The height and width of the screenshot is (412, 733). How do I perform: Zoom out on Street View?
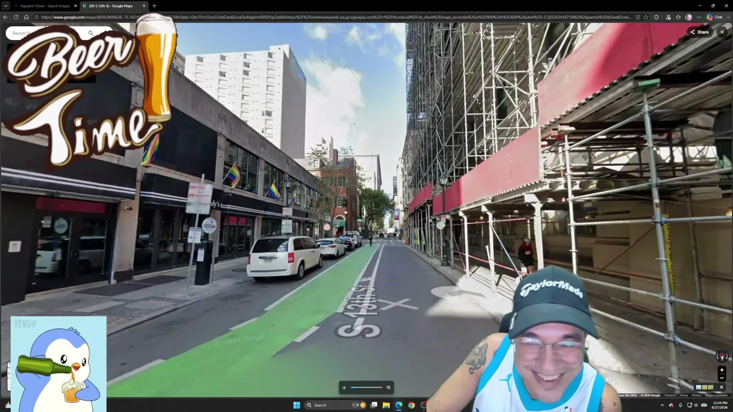pos(722,378)
